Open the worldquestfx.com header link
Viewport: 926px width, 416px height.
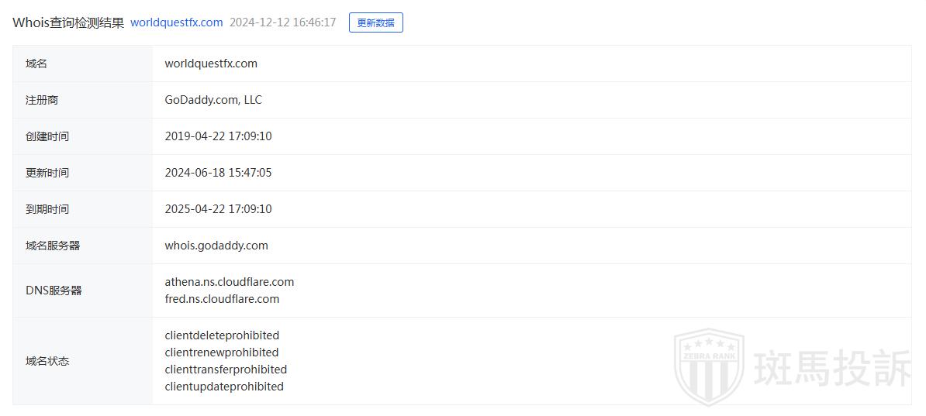coord(176,22)
